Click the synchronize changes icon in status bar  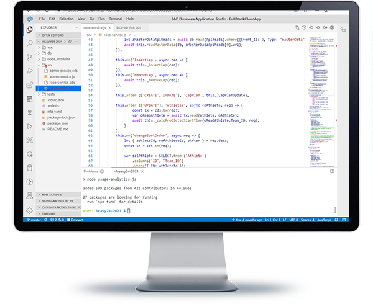(45, 220)
